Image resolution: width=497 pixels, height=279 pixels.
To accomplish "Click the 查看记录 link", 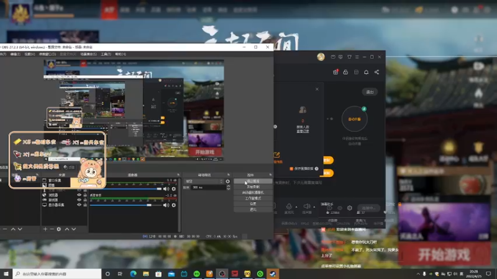I will (x=303, y=131).
